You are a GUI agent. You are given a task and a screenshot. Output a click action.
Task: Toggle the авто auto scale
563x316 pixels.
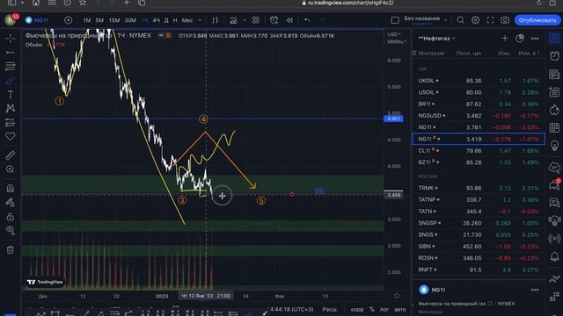point(400,309)
